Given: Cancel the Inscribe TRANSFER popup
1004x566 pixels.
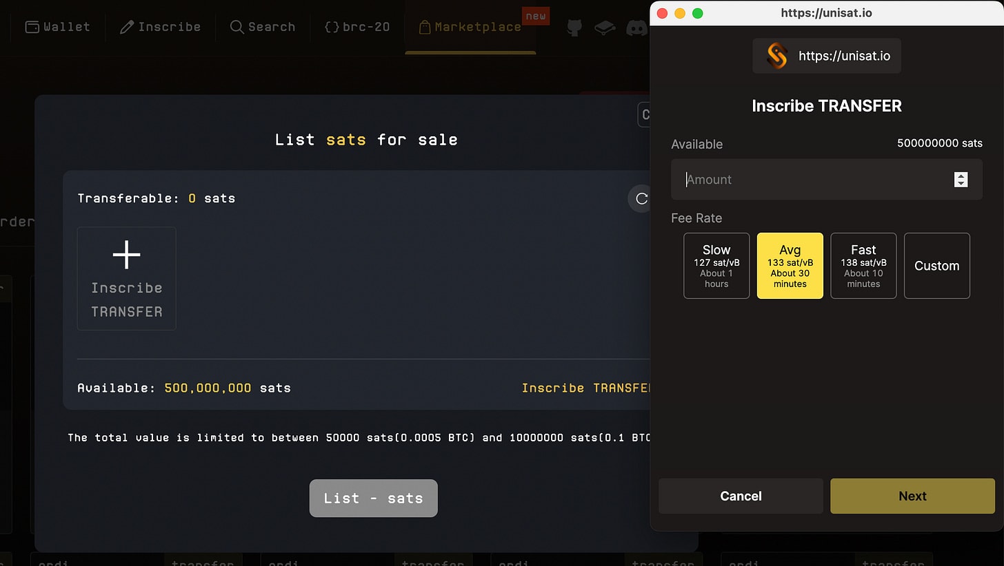Looking at the screenshot, I should [741, 496].
